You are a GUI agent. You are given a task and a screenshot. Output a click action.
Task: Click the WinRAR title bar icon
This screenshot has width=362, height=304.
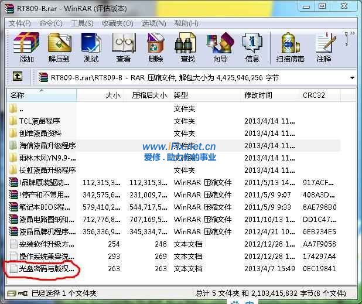click(9, 9)
